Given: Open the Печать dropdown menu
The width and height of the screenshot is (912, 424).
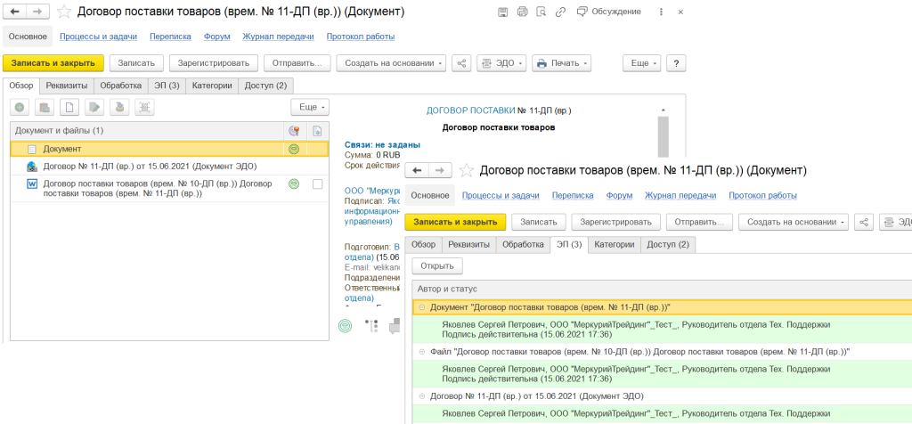Looking at the screenshot, I should point(561,63).
